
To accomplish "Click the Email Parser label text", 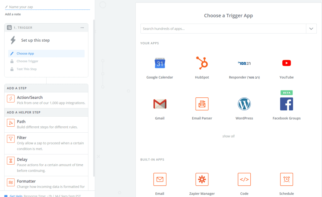I will [202, 118].
